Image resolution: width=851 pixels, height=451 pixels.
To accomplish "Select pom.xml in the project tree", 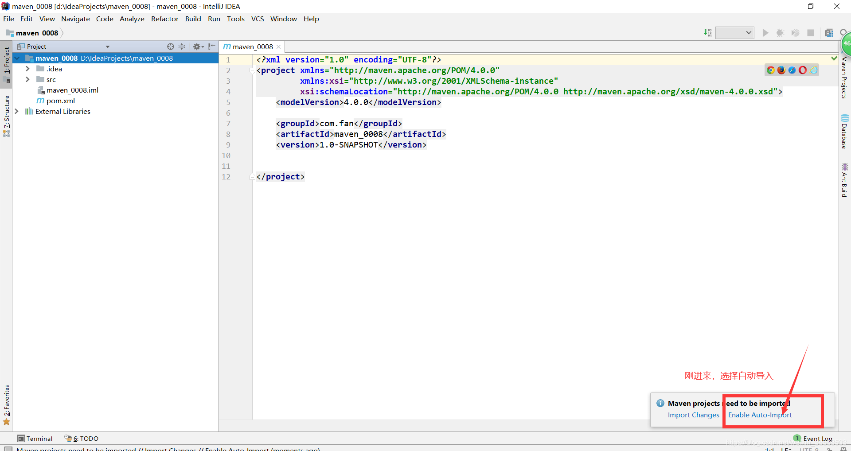I will click(61, 101).
